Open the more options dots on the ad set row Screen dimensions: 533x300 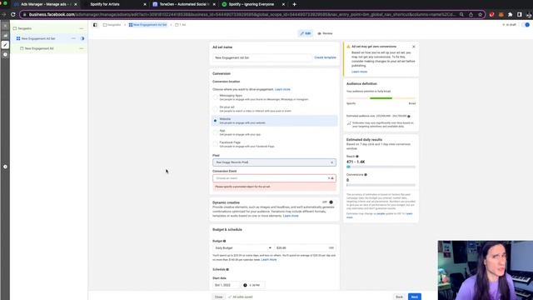(73, 38)
